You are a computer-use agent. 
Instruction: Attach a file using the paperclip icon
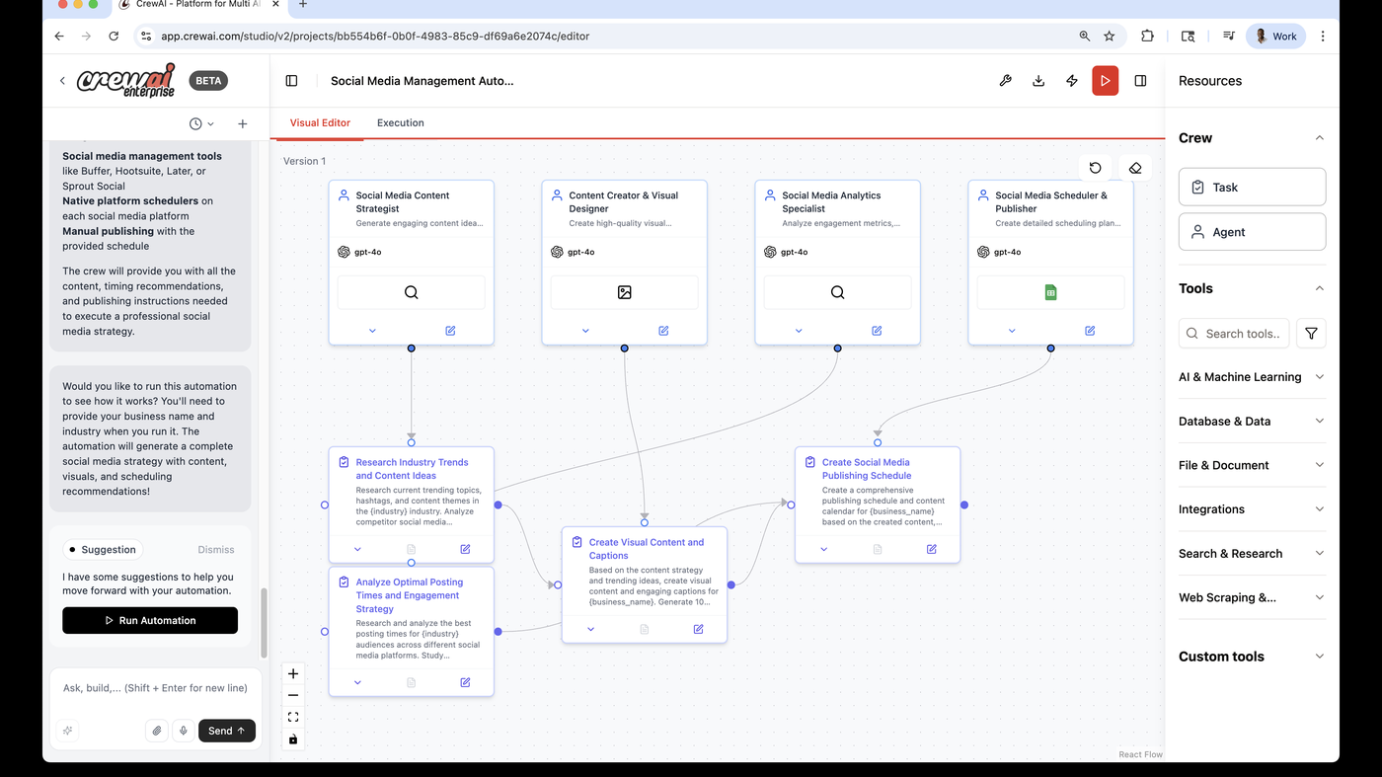pos(156,731)
